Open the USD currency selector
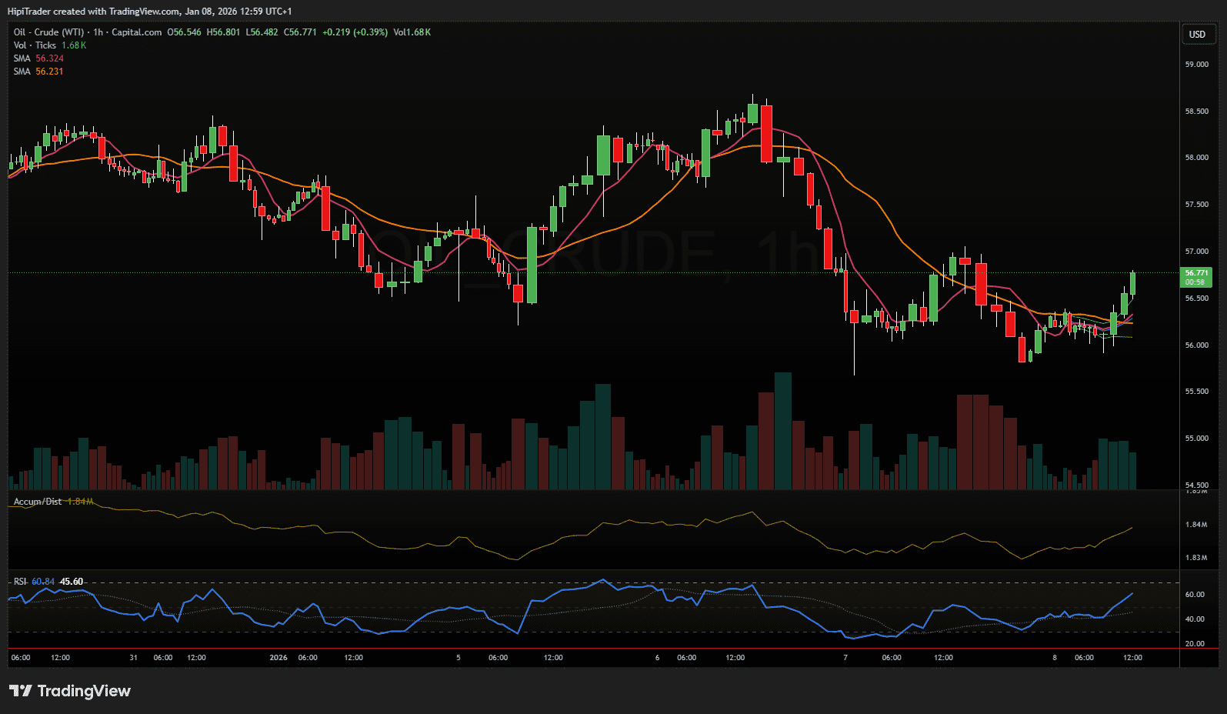This screenshot has width=1227, height=714. tap(1197, 35)
